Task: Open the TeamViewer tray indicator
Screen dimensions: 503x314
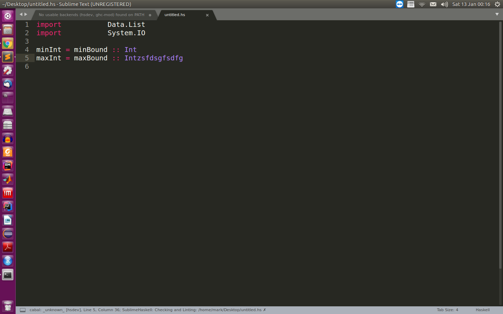Action: point(400,4)
